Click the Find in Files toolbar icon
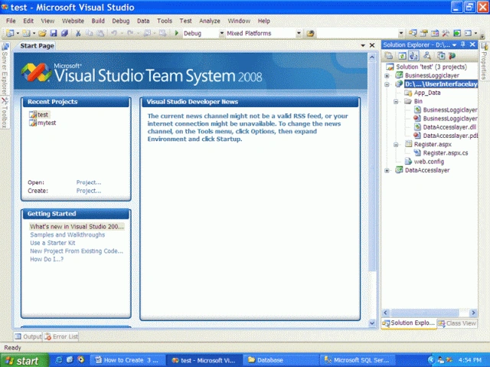This screenshot has width=490, height=367. [x=310, y=33]
